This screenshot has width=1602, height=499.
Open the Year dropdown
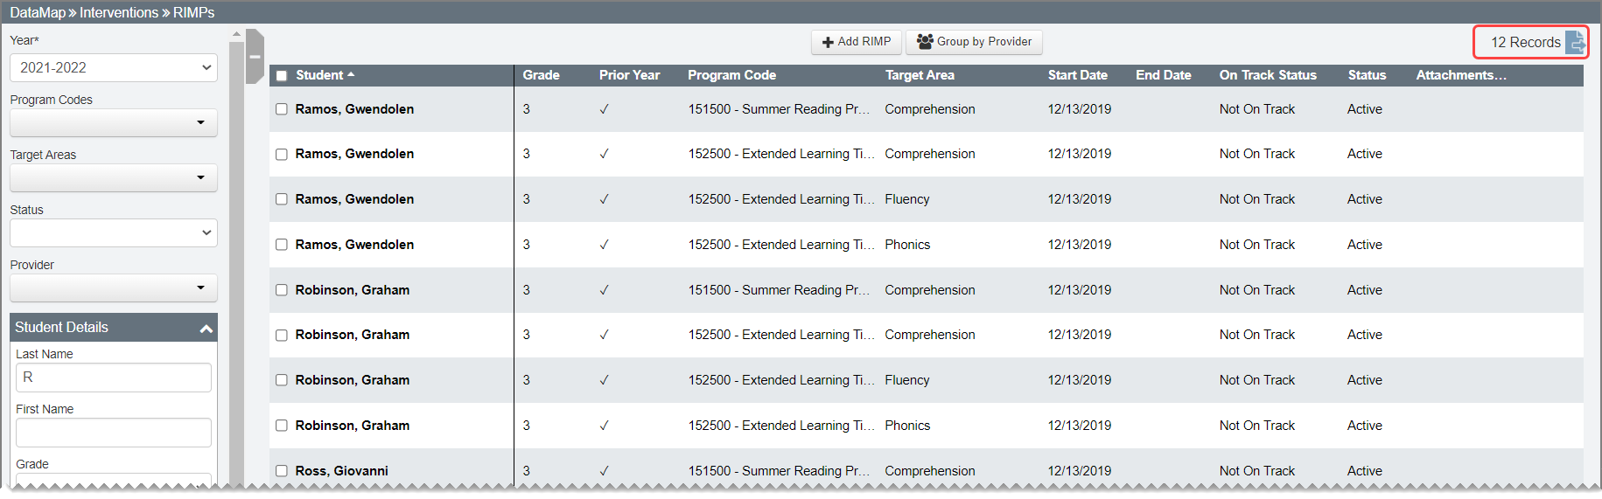[x=114, y=67]
